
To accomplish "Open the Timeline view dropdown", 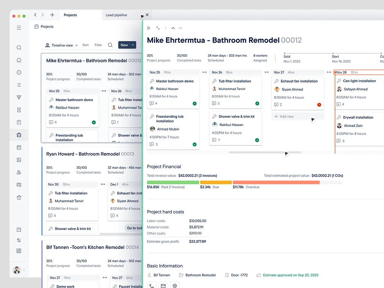I will 61,45.
